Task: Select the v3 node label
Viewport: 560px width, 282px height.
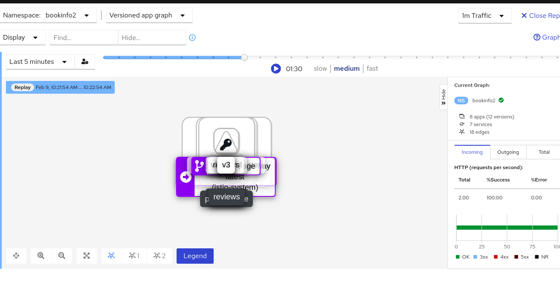Action: click(x=226, y=165)
